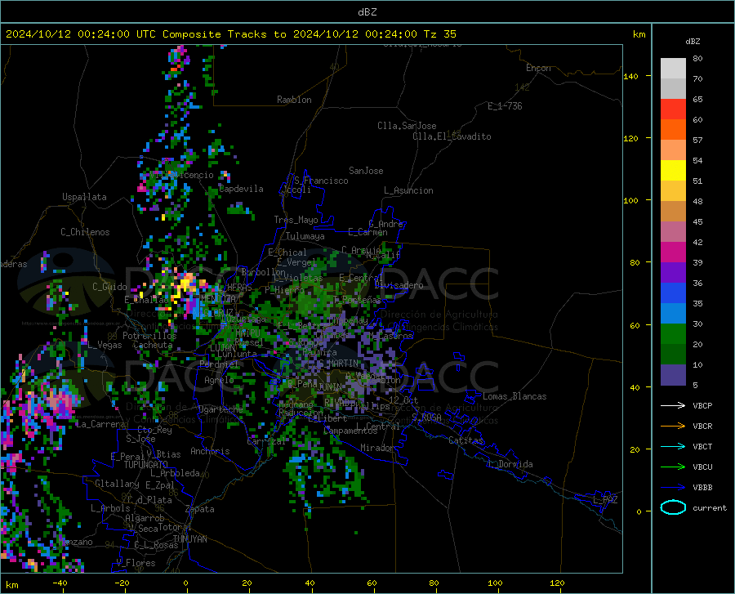Click the 'Ramblon' map label

[294, 100]
